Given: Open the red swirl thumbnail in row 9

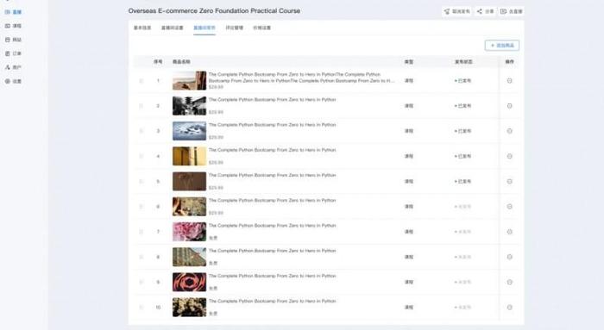Looking at the screenshot, I should click(x=189, y=282).
